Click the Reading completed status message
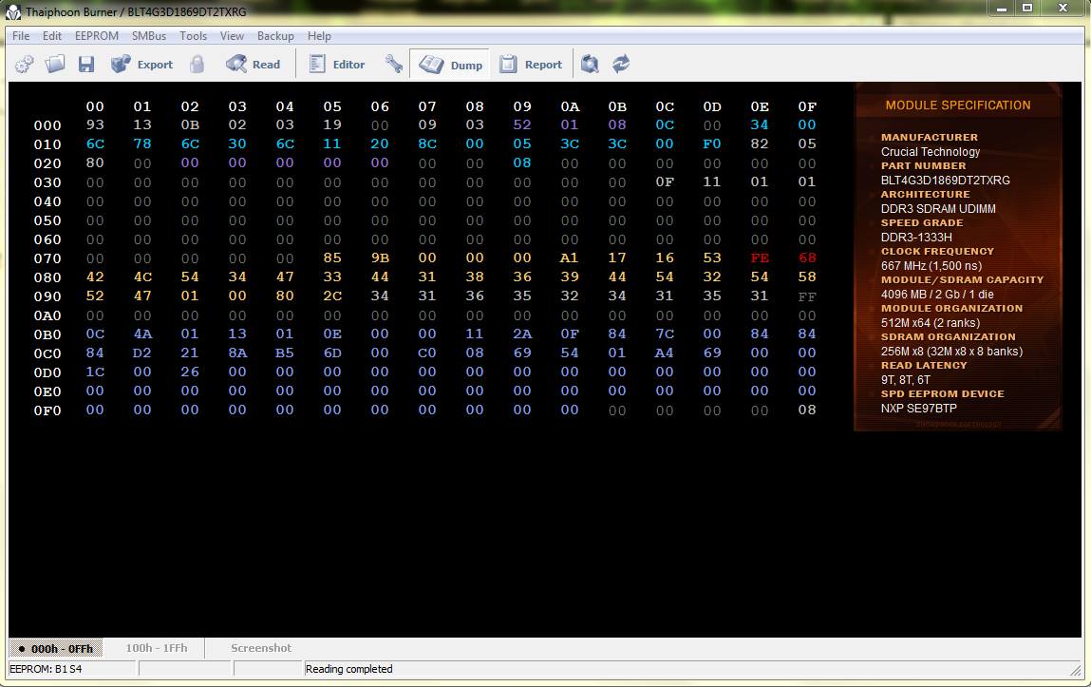 pyautogui.click(x=348, y=669)
